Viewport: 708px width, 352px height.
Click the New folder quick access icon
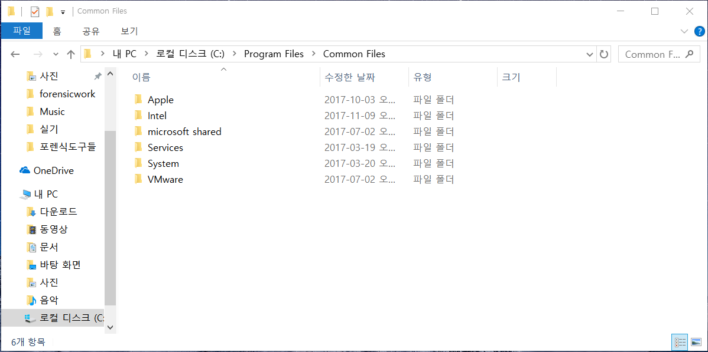pyautogui.click(x=50, y=11)
